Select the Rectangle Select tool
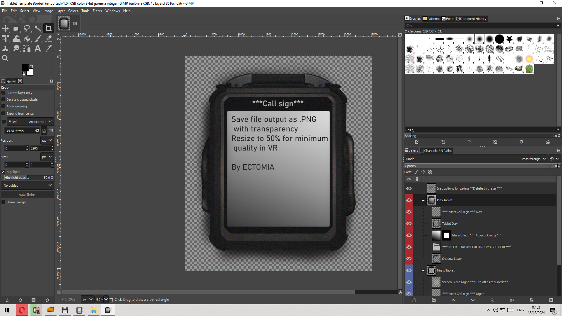 pyautogui.click(x=16, y=28)
